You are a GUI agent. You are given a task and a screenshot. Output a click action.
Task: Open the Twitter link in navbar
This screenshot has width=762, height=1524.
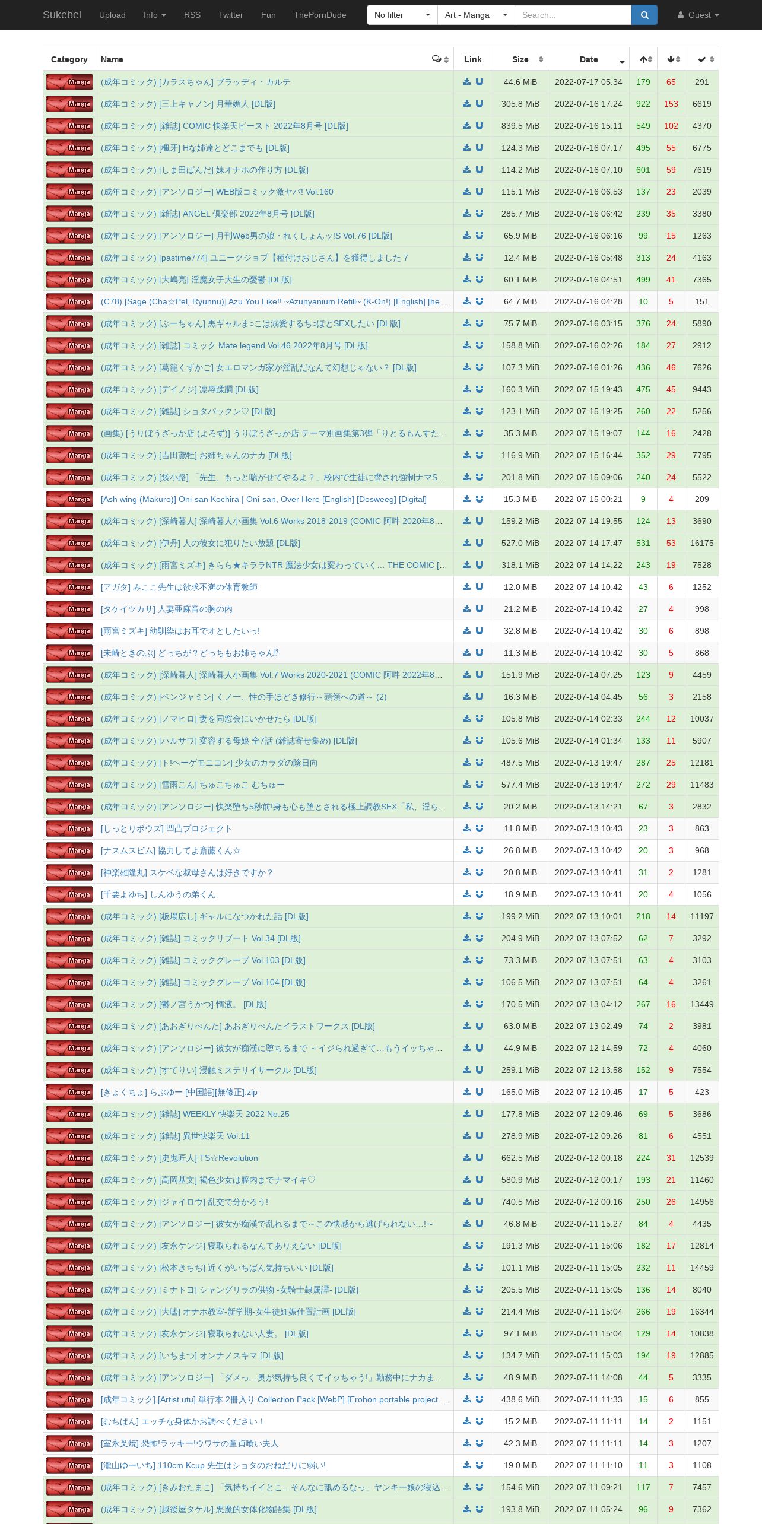pos(230,15)
